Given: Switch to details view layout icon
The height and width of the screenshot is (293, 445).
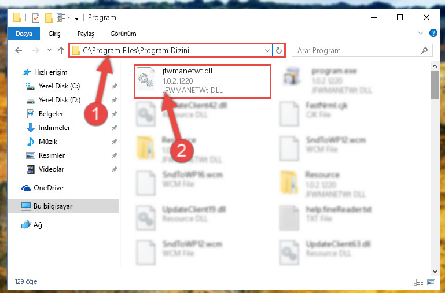Looking at the screenshot, I should pyautogui.click(x=418, y=282).
